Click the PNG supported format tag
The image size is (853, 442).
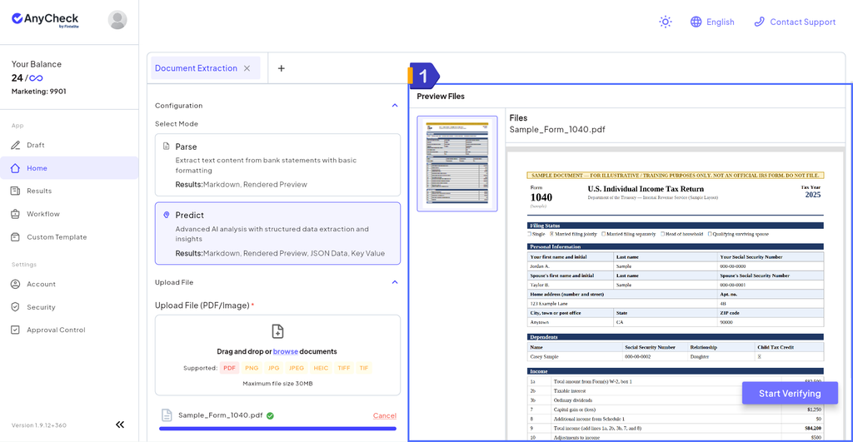[252, 368]
